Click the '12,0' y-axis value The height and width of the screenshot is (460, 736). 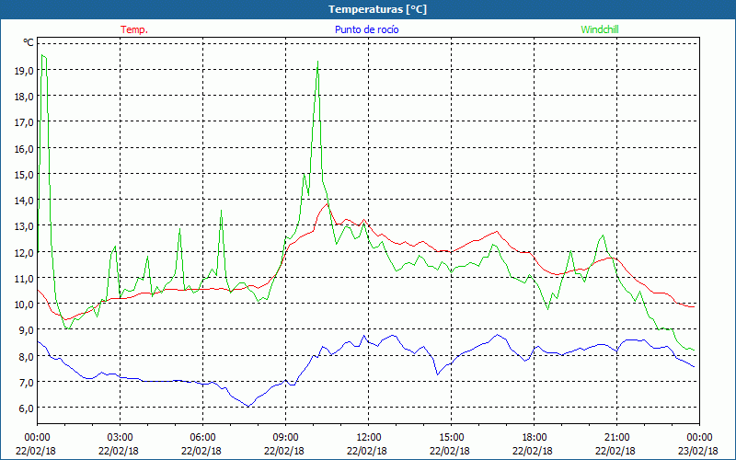pyautogui.click(x=24, y=252)
